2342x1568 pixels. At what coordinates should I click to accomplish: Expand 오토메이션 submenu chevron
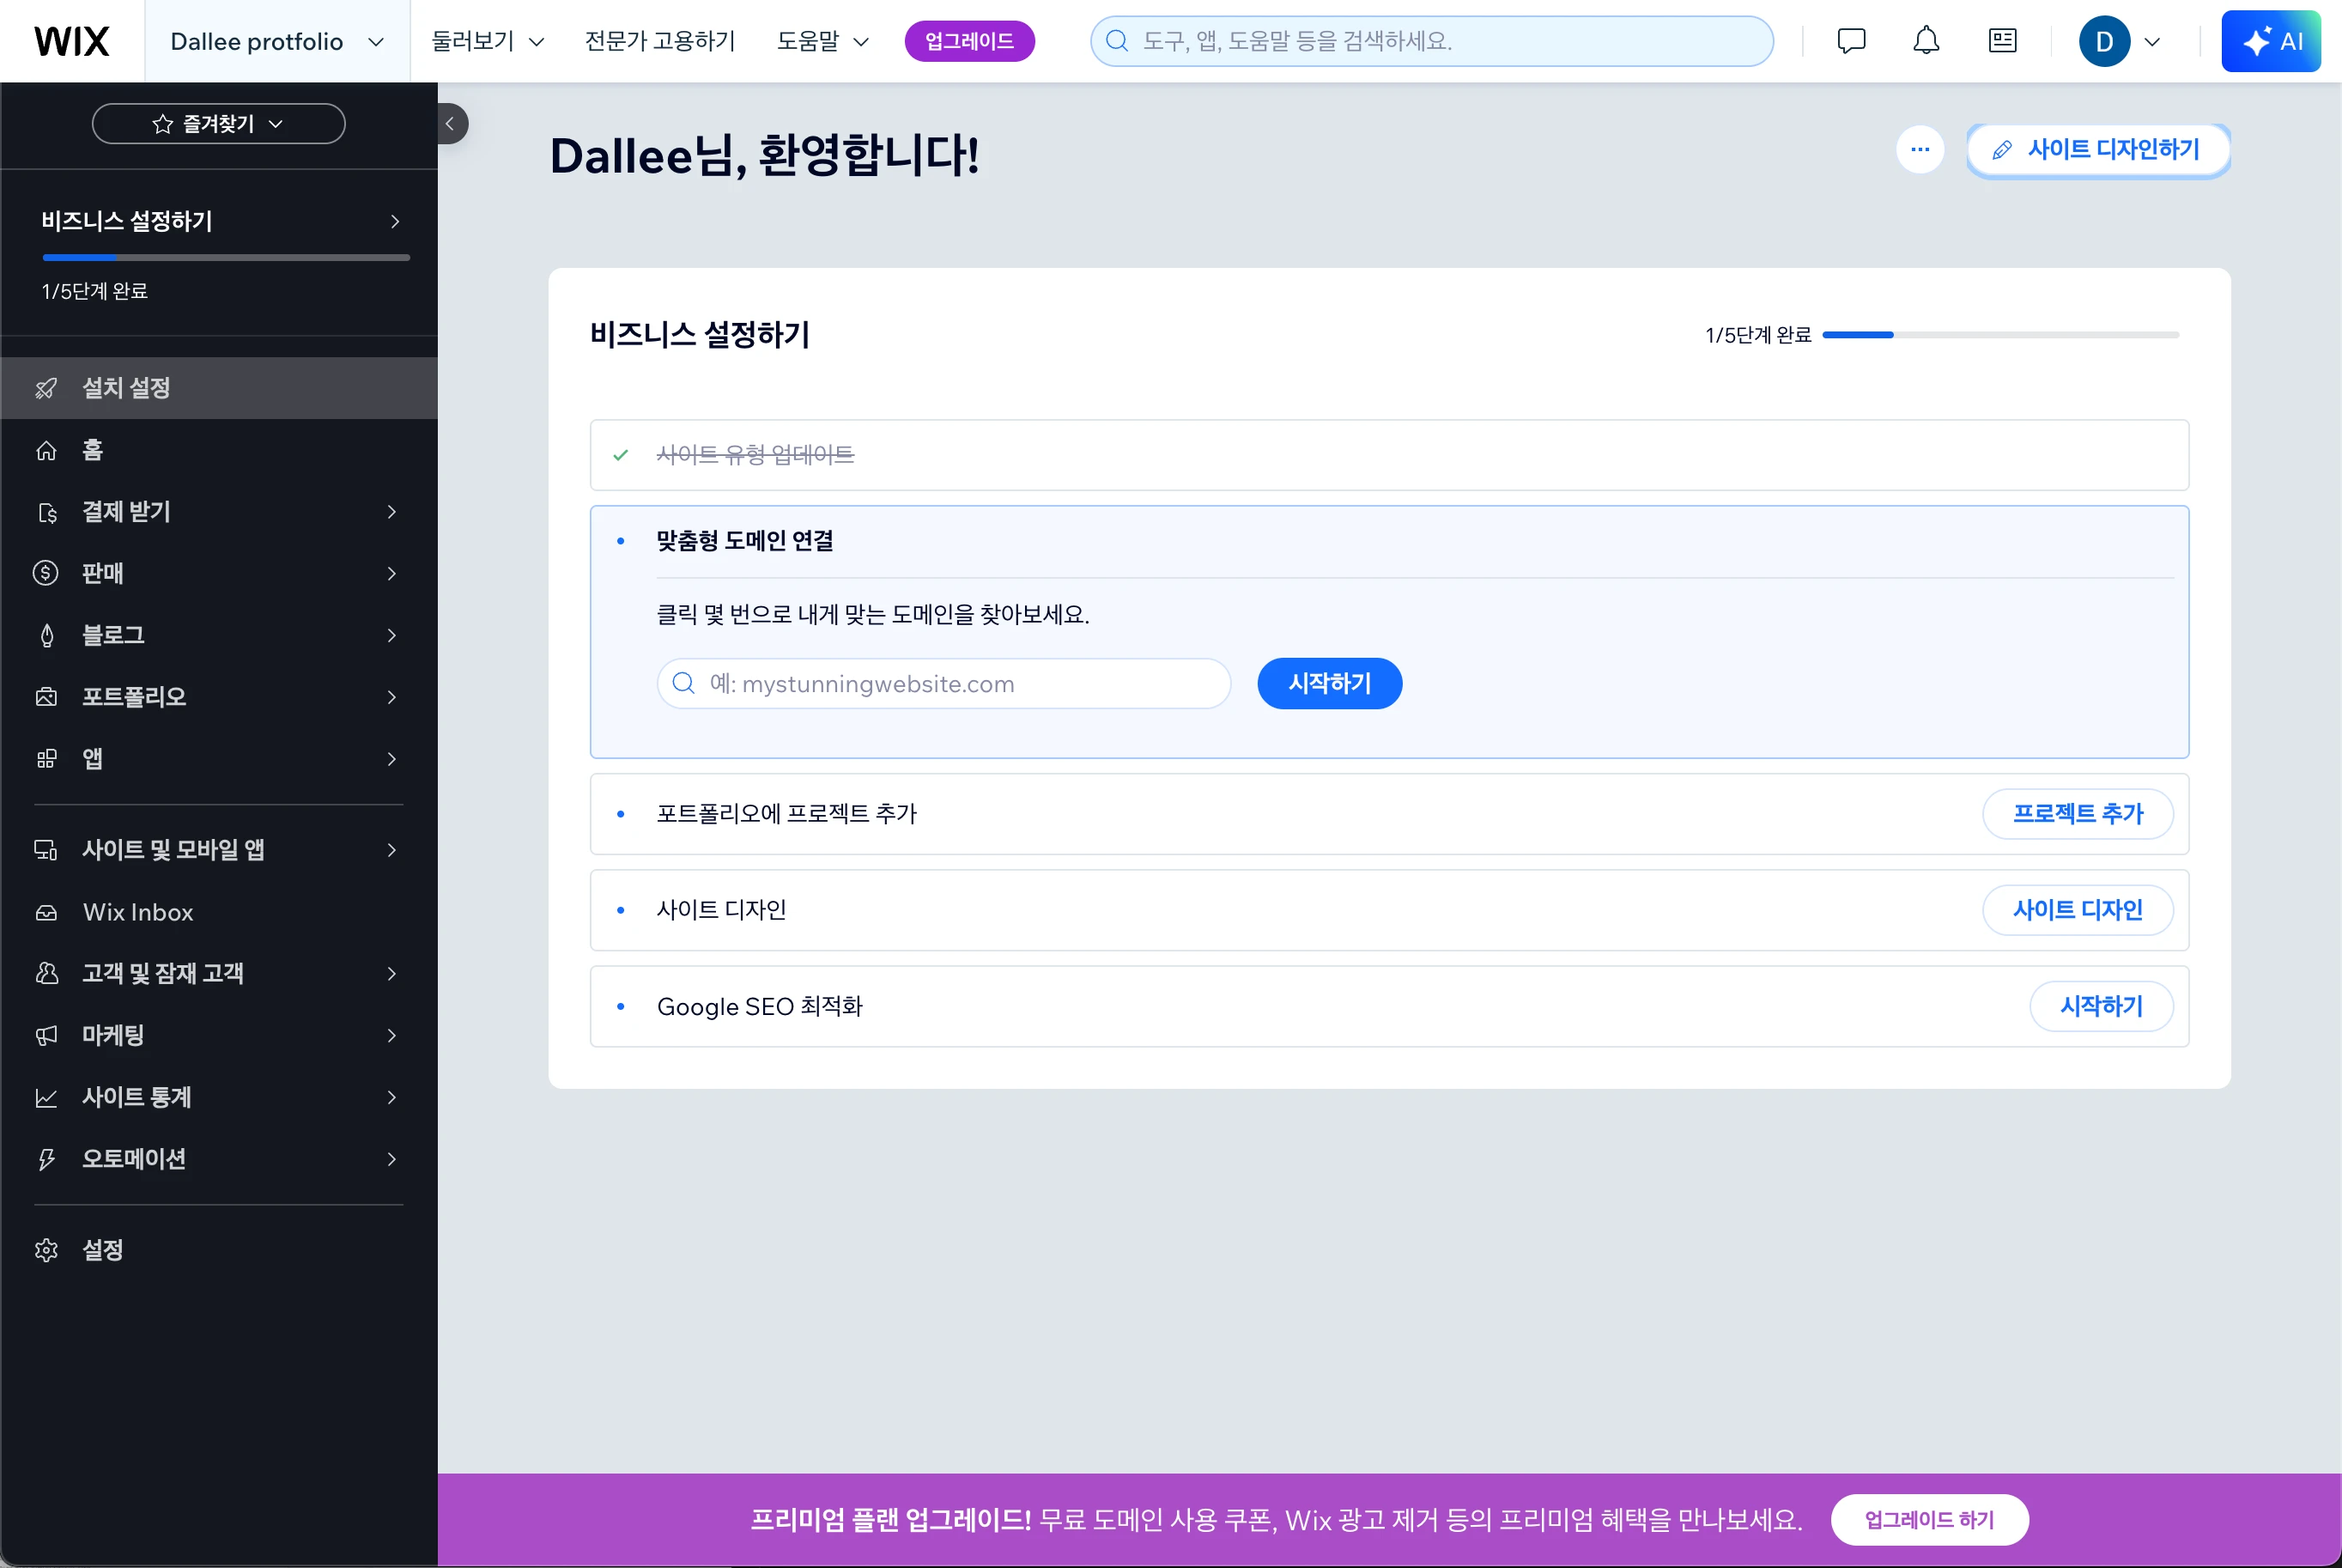coord(391,1159)
